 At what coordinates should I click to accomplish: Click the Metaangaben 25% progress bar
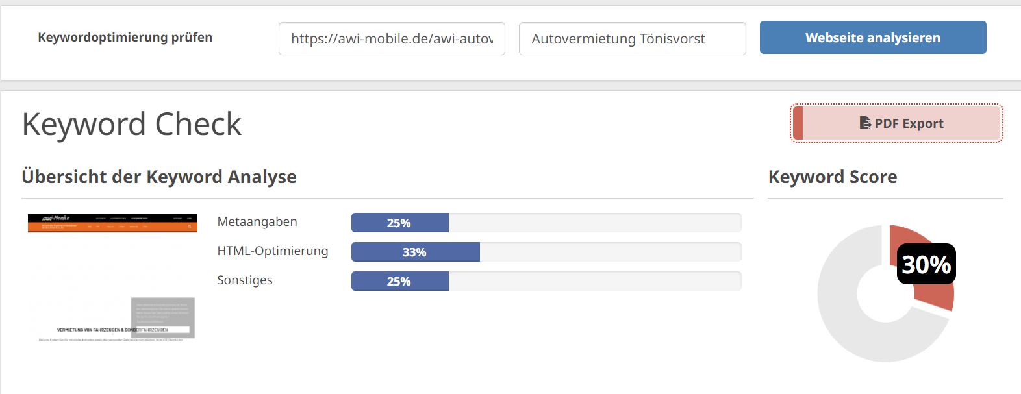point(546,223)
